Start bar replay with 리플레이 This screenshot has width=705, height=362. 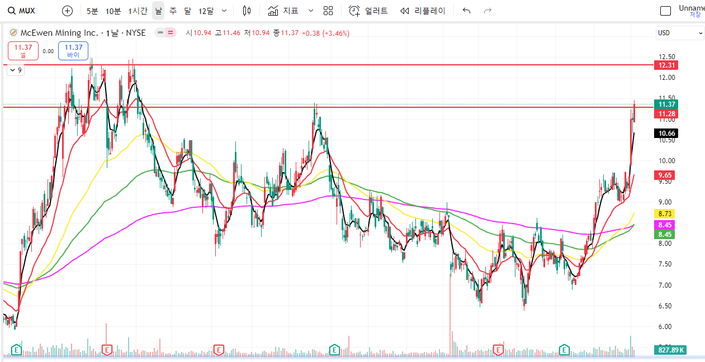click(423, 11)
